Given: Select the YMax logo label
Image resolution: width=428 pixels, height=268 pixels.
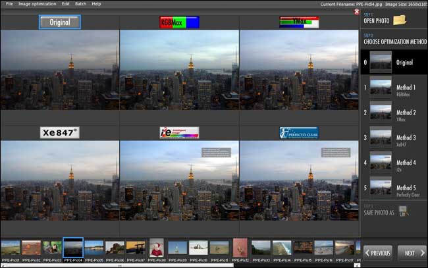Looking at the screenshot, I should [x=299, y=22].
